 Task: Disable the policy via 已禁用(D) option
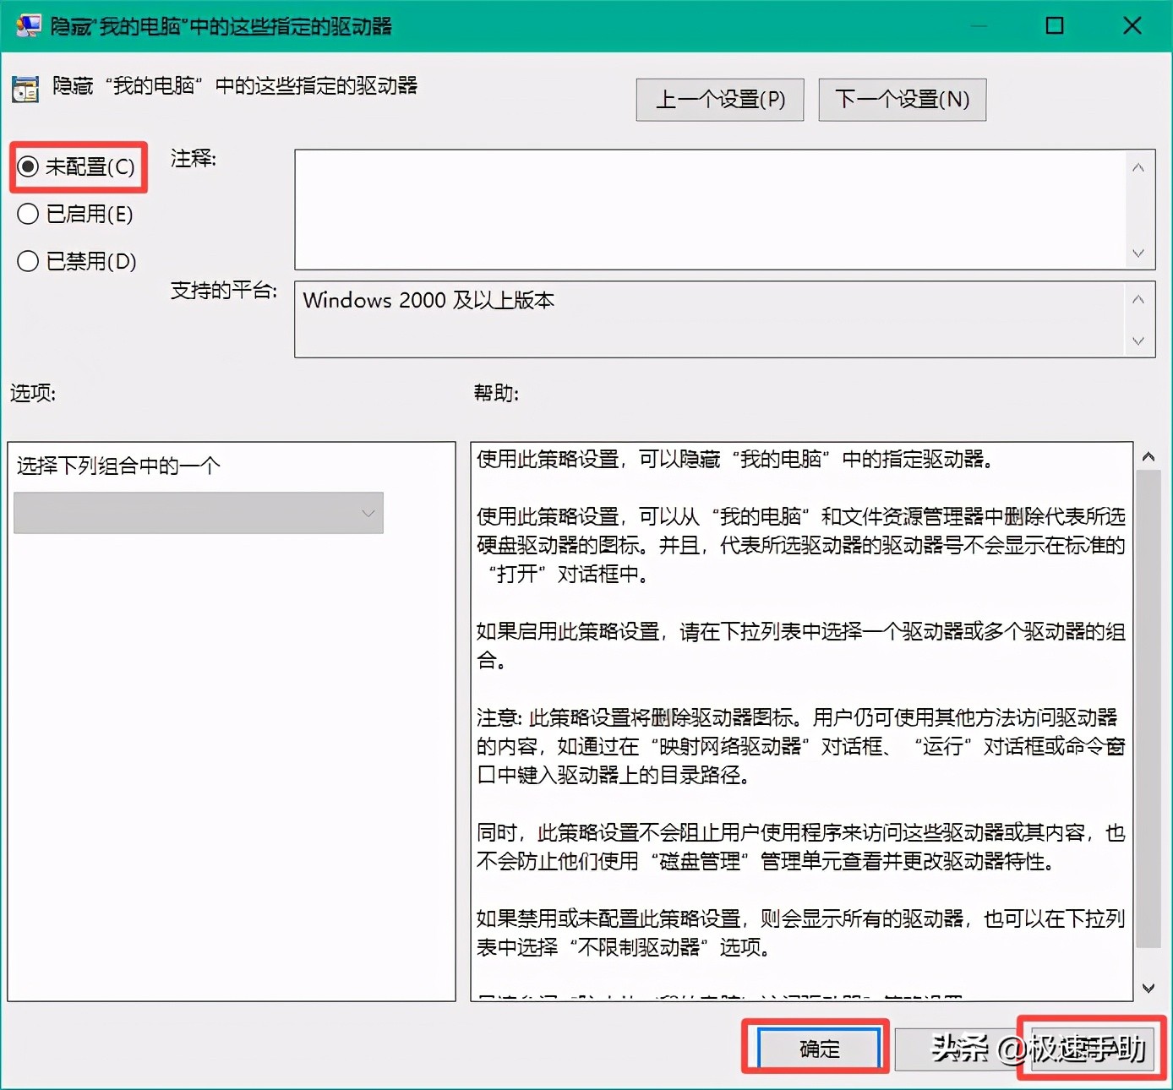[x=28, y=261]
